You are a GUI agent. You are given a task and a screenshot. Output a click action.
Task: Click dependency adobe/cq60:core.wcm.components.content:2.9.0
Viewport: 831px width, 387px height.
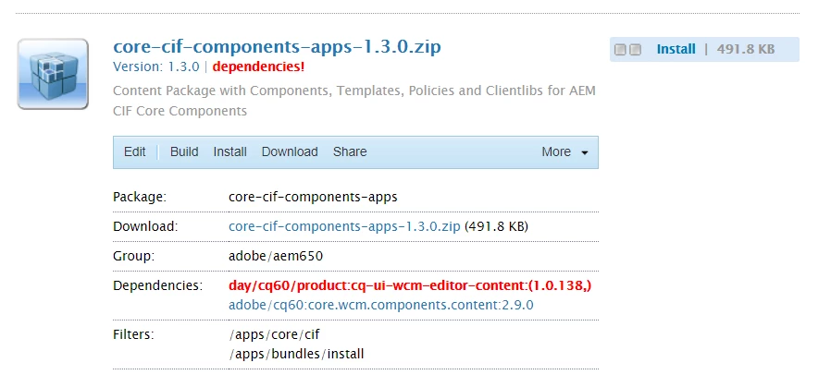point(381,305)
